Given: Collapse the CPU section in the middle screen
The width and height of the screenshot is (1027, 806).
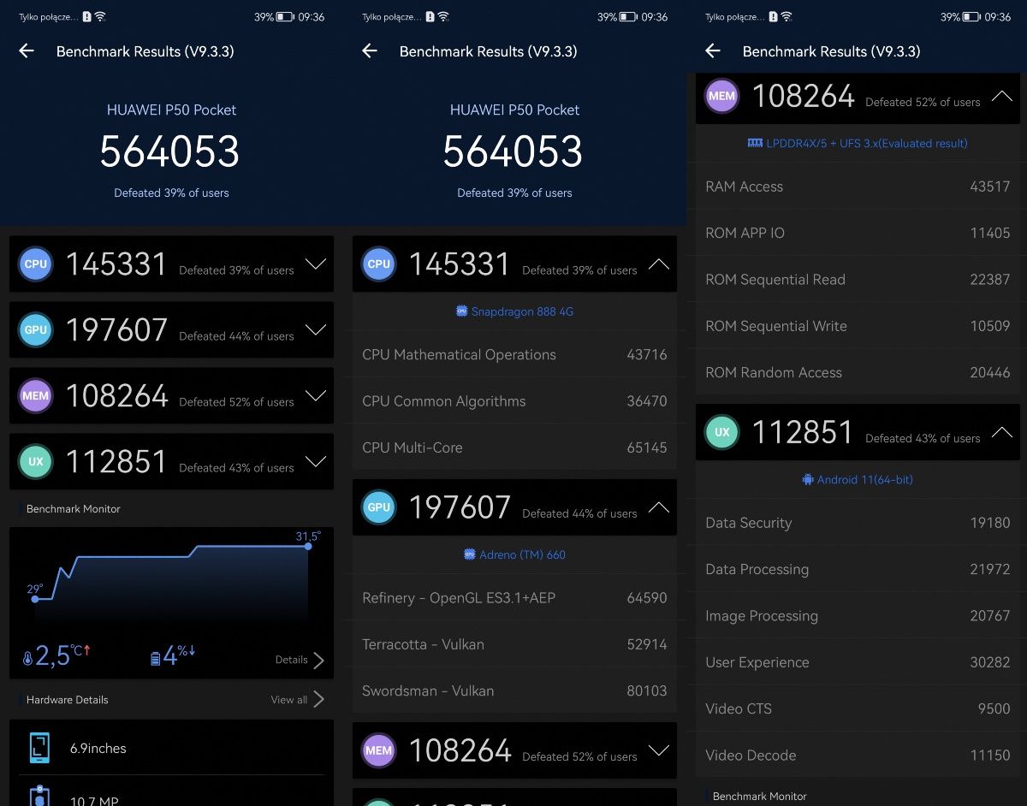Looking at the screenshot, I should pos(659,264).
